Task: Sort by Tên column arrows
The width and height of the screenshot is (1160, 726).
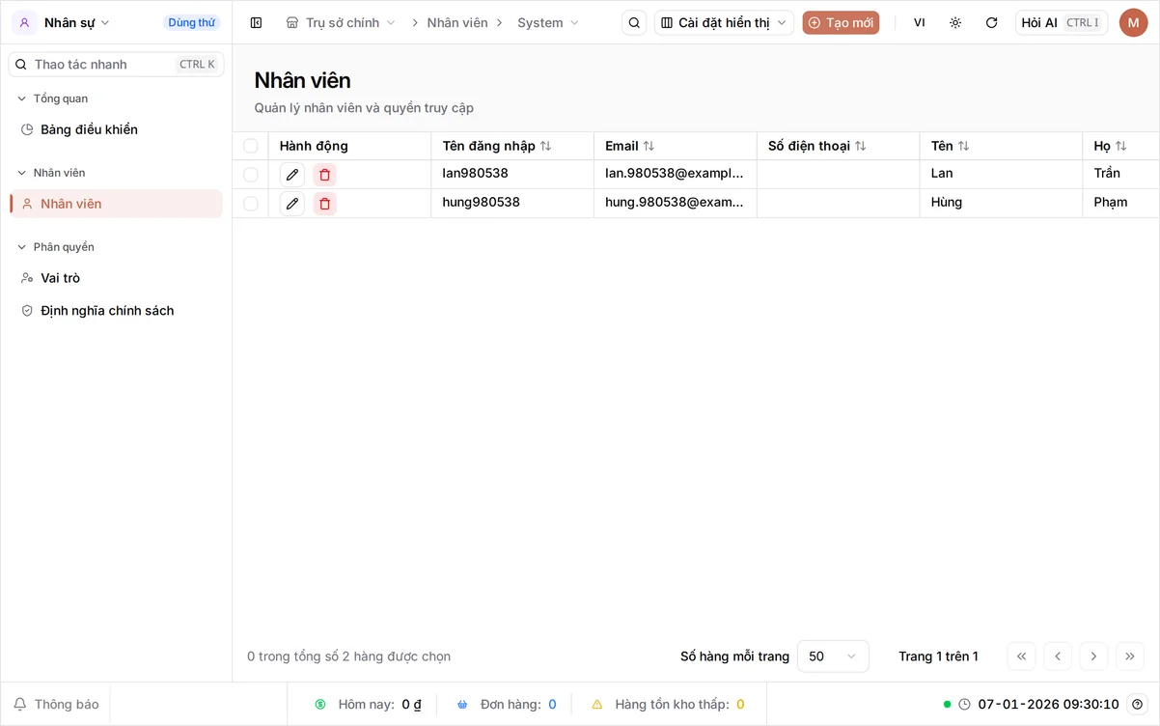Action: pos(963,146)
